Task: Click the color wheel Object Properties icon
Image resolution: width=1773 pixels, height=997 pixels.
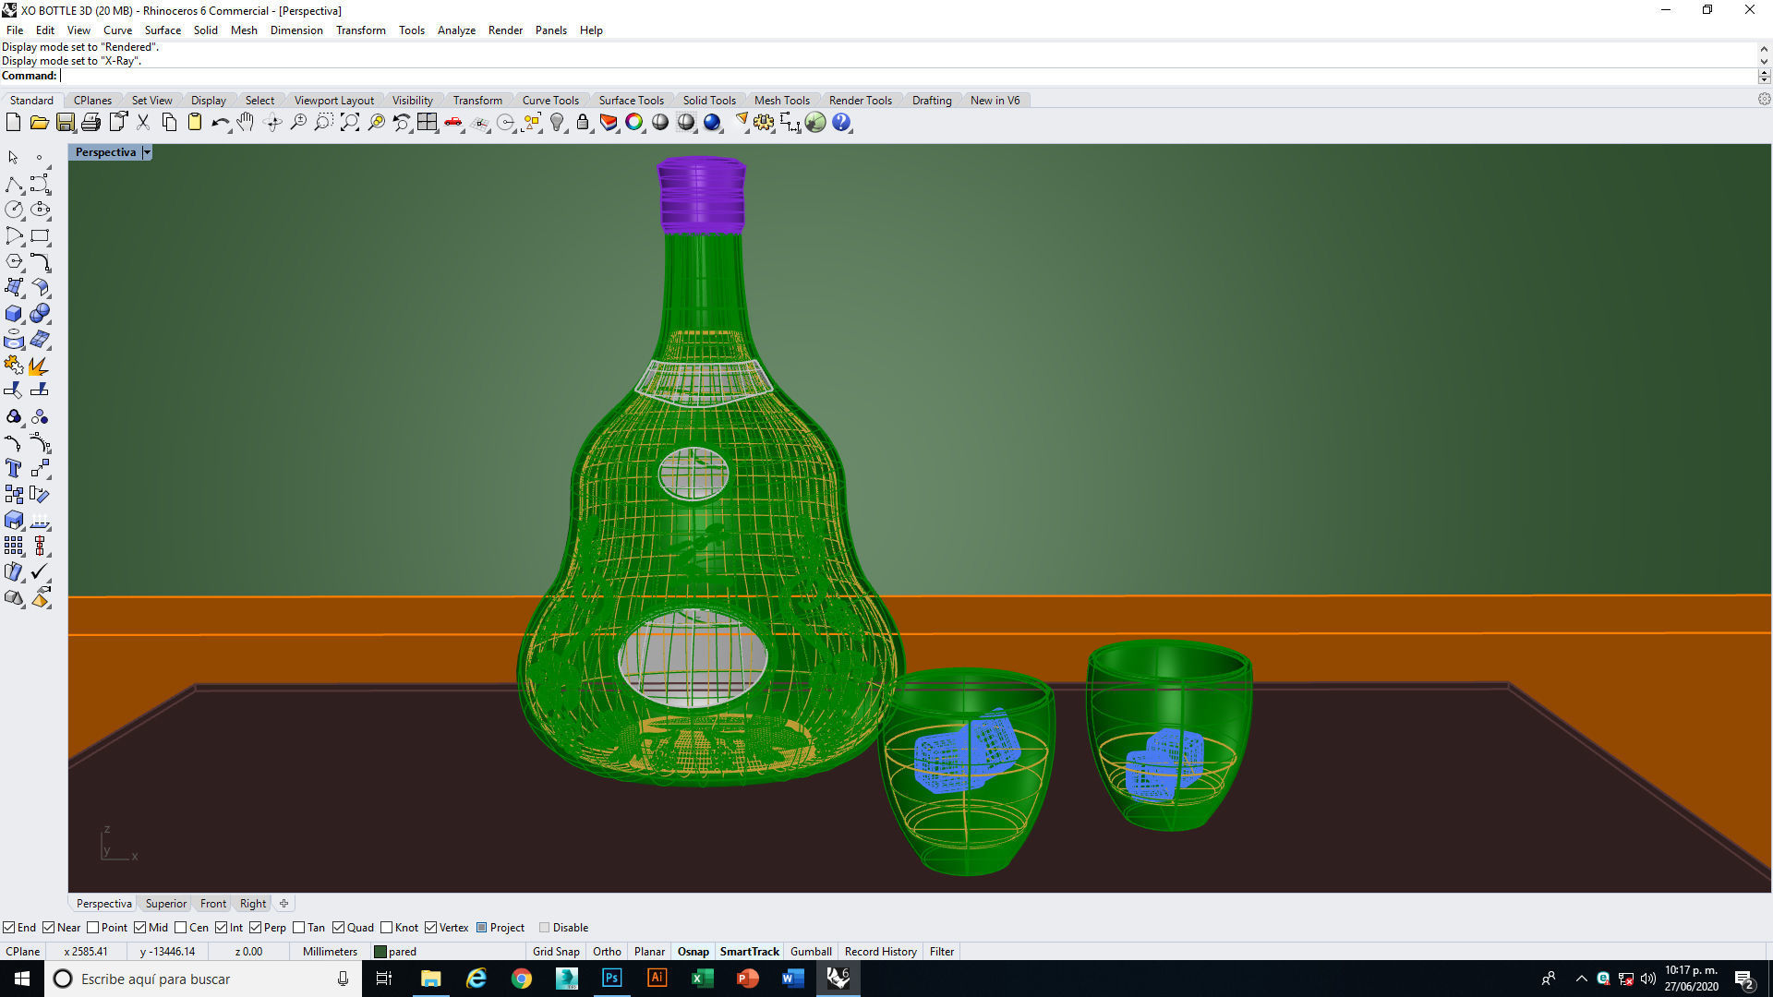Action: point(634,122)
